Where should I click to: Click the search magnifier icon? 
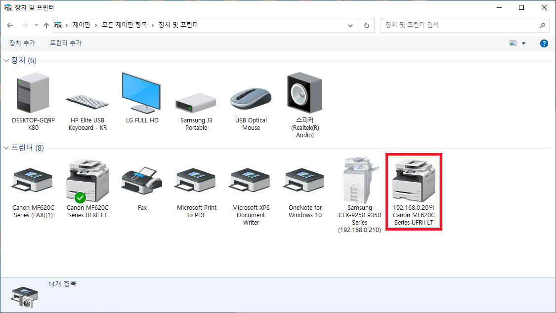(542, 25)
